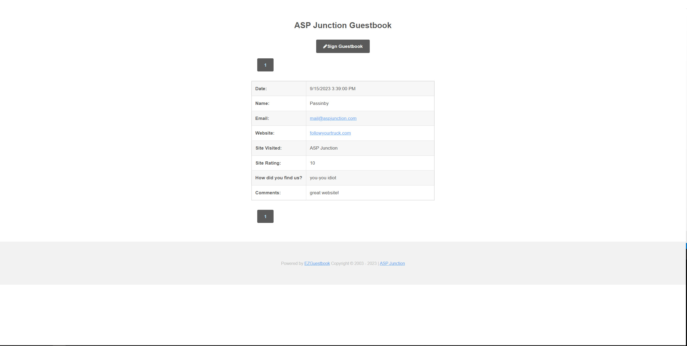This screenshot has height=346, width=687.
Task: Open the mail@aspjunction.com email link
Action: 333,118
